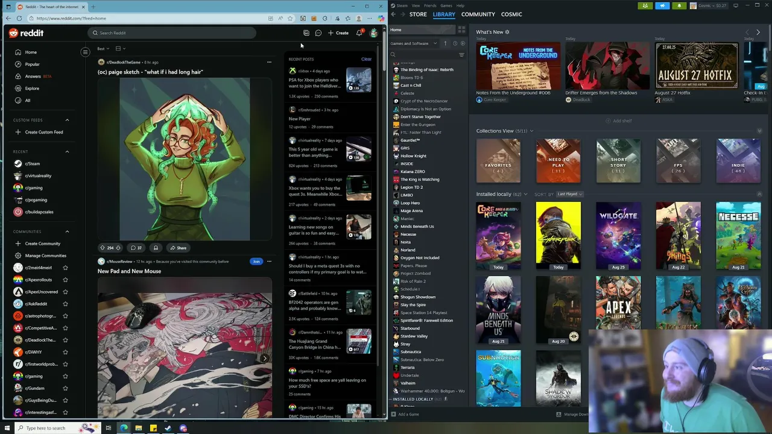Image resolution: width=772 pixels, height=434 pixels.
Task: Click Windows Start button
Action: [7, 428]
